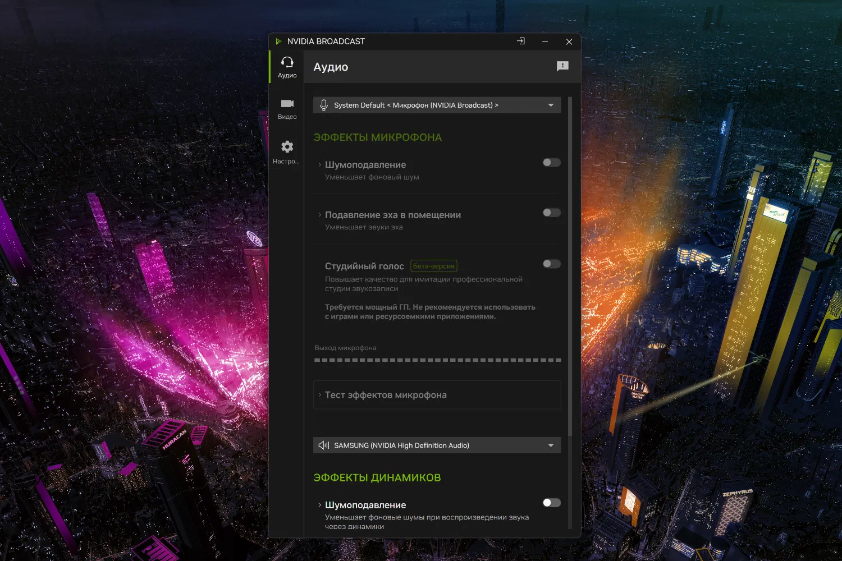Expand microphone Шумоподавление settings chevron
Screen dimensions: 842x561
pyautogui.click(x=320, y=164)
